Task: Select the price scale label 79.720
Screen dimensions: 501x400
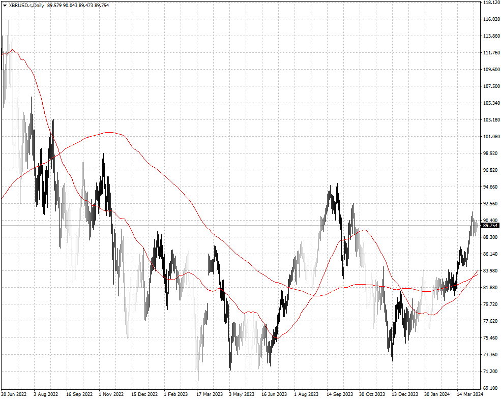Action: click(x=490, y=304)
